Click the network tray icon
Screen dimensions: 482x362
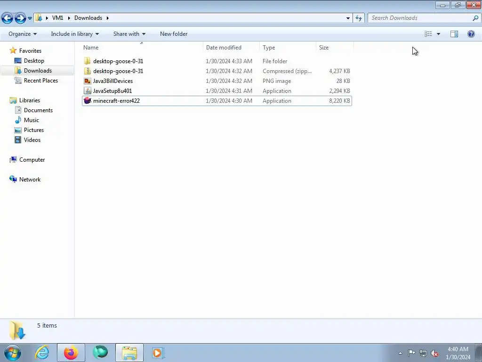(423, 353)
